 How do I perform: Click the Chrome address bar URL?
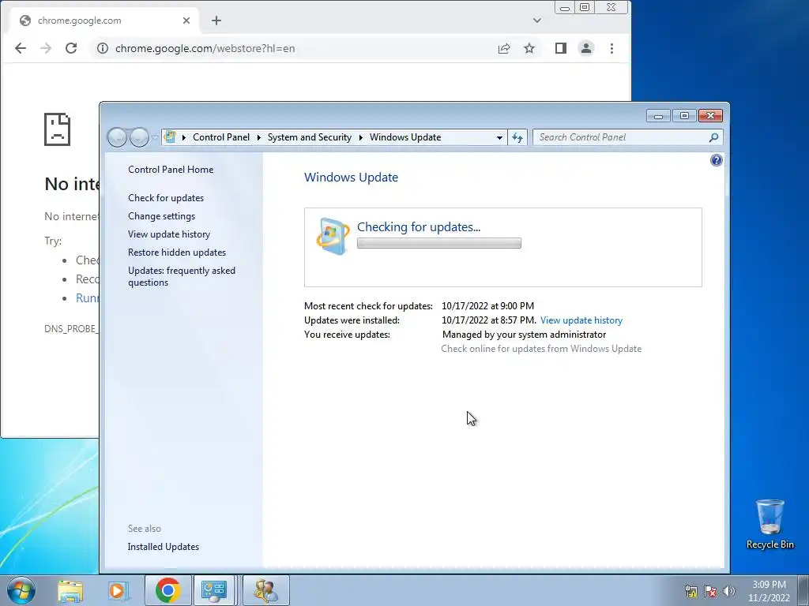pos(205,48)
